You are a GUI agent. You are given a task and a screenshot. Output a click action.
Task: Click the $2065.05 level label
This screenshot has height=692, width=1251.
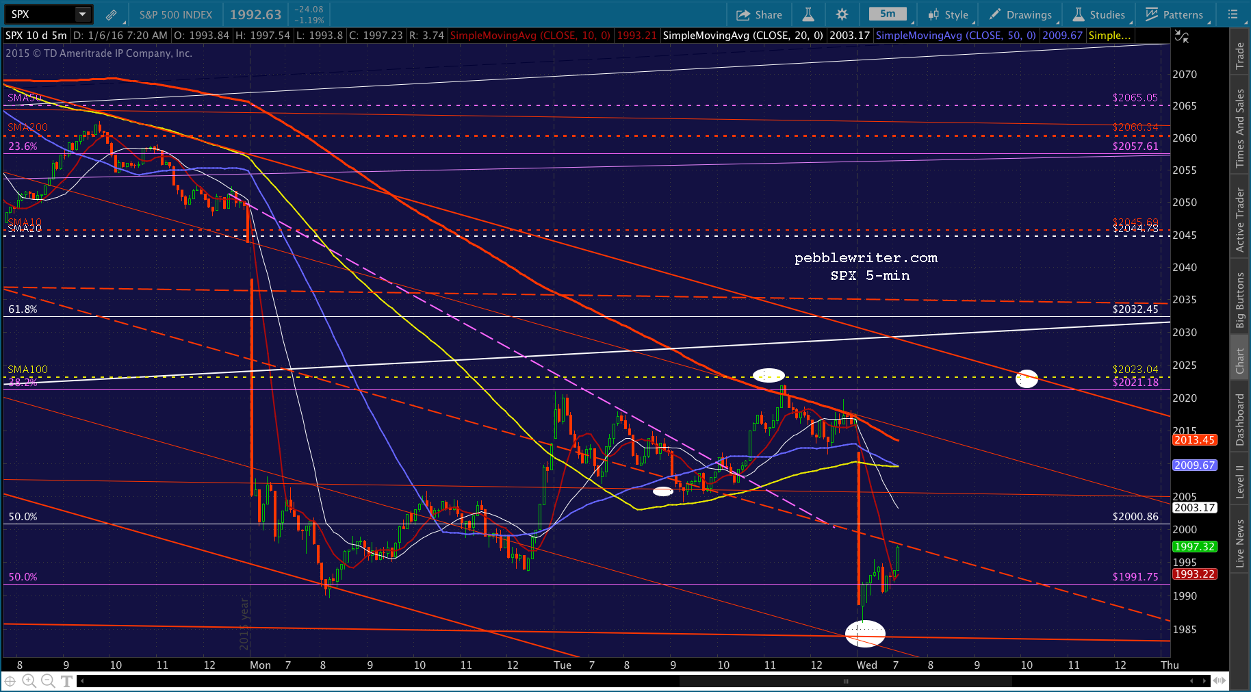(x=1135, y=98)
